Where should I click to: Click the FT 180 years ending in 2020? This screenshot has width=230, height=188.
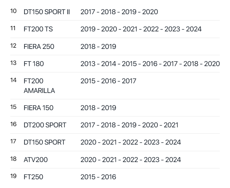150,64
